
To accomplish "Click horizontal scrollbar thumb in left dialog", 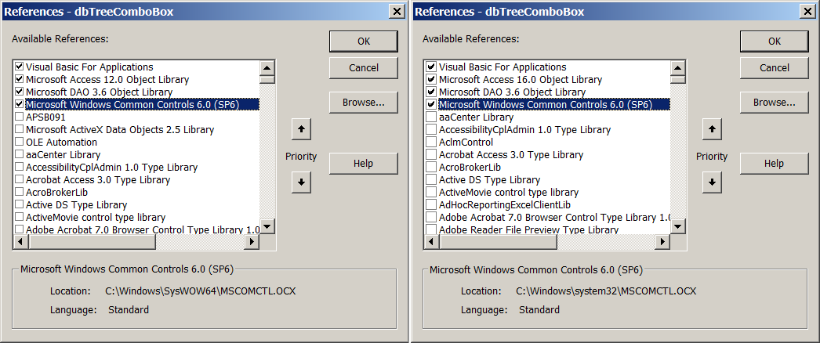I will 92,242.
